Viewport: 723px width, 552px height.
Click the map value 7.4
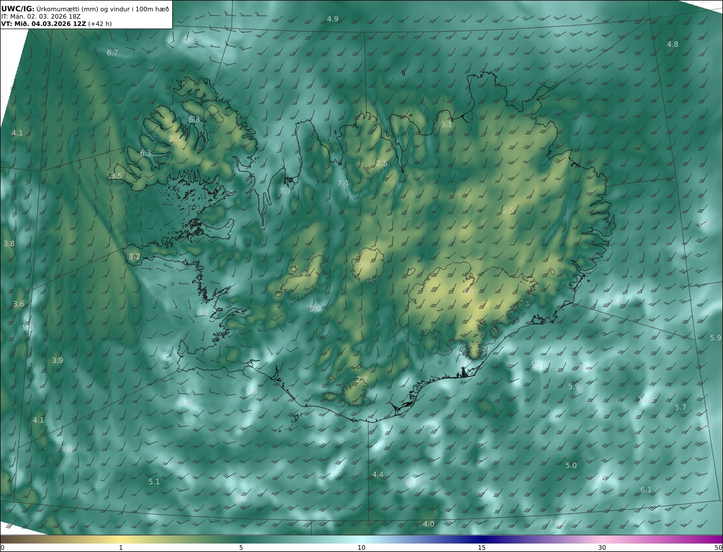pyautogui.click(x=343, y=184)
